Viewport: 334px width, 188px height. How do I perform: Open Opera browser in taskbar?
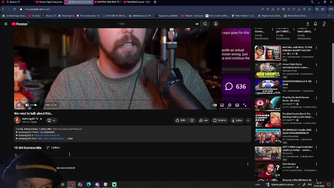pos(71,185)
